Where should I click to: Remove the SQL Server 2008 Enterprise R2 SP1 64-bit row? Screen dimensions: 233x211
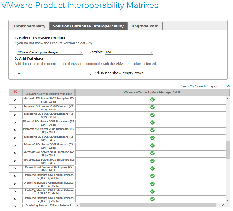[15, 161]
